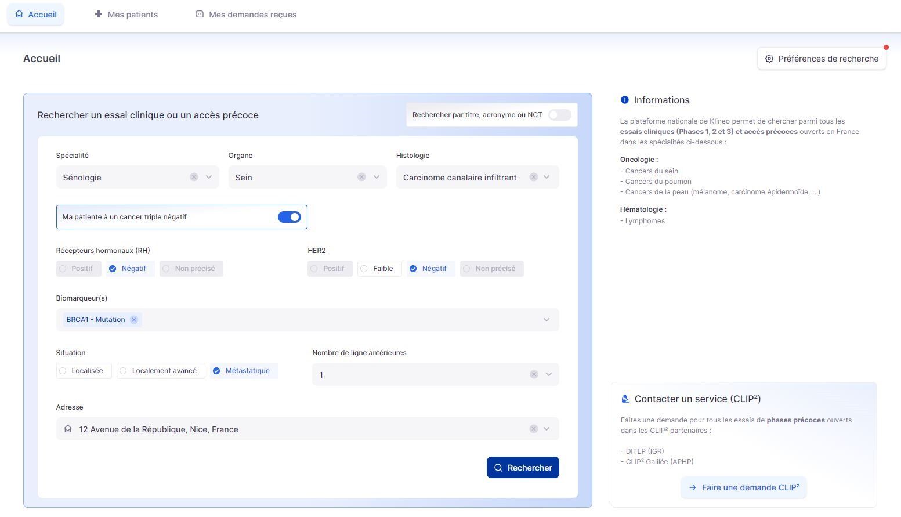This screenshot has width=901, height=517.
Task: Click the Rechercher search button
Action: 523,468
